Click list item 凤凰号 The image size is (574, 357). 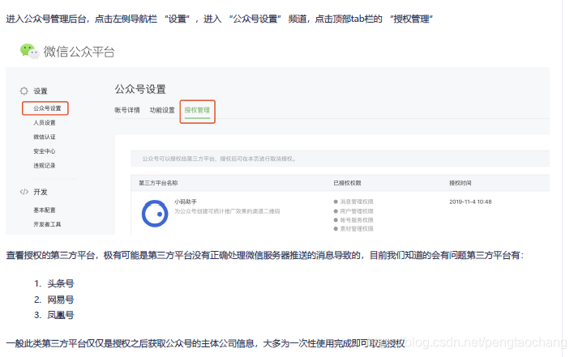pos(61,315)
